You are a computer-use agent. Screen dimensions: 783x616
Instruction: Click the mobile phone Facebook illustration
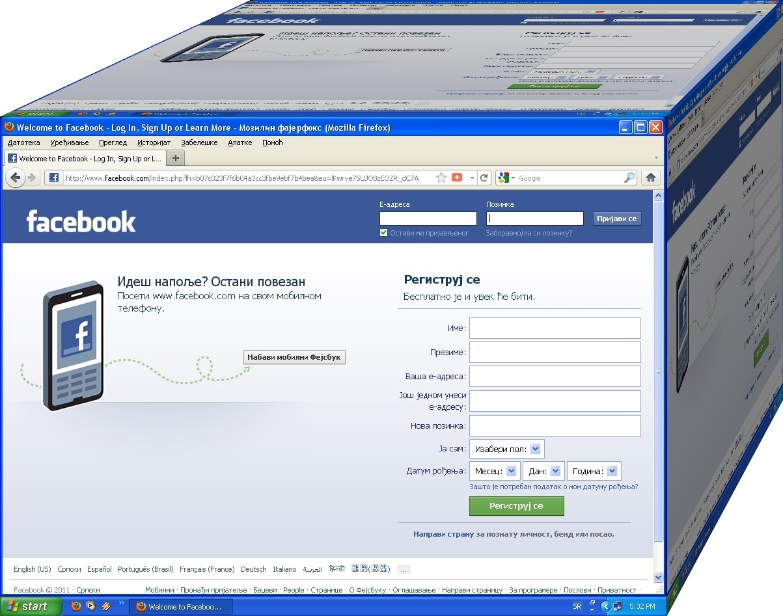coord(73,345)
